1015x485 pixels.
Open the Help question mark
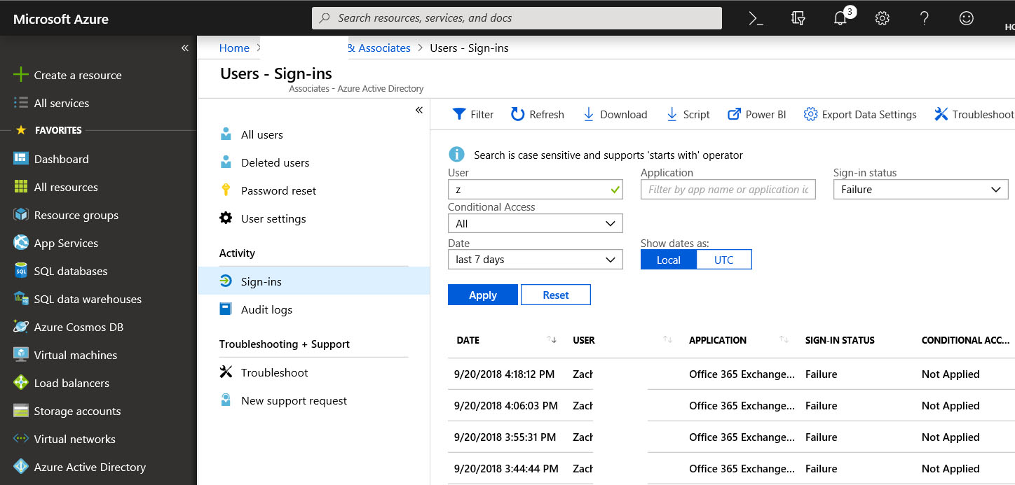(925, 19)
